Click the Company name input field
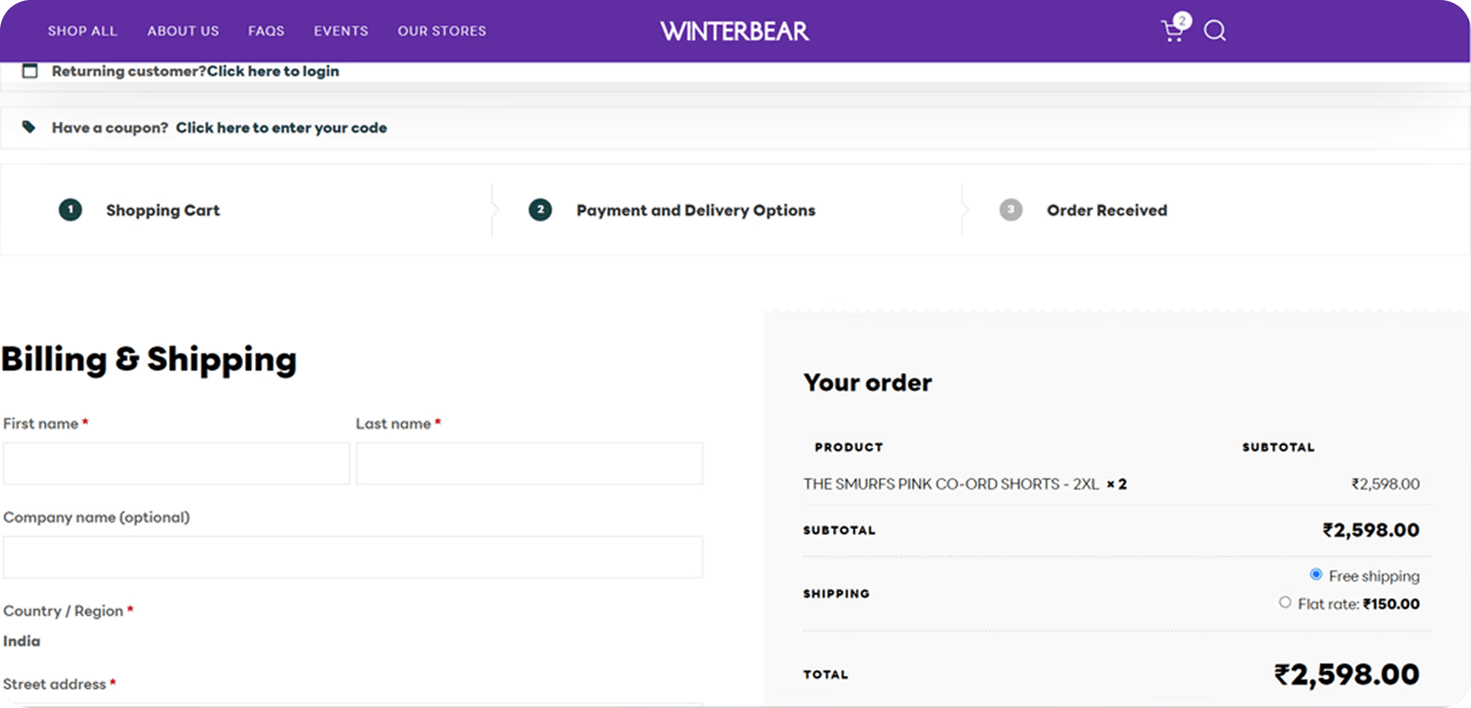The image size is (1471, 708). (x=352, y=557)
